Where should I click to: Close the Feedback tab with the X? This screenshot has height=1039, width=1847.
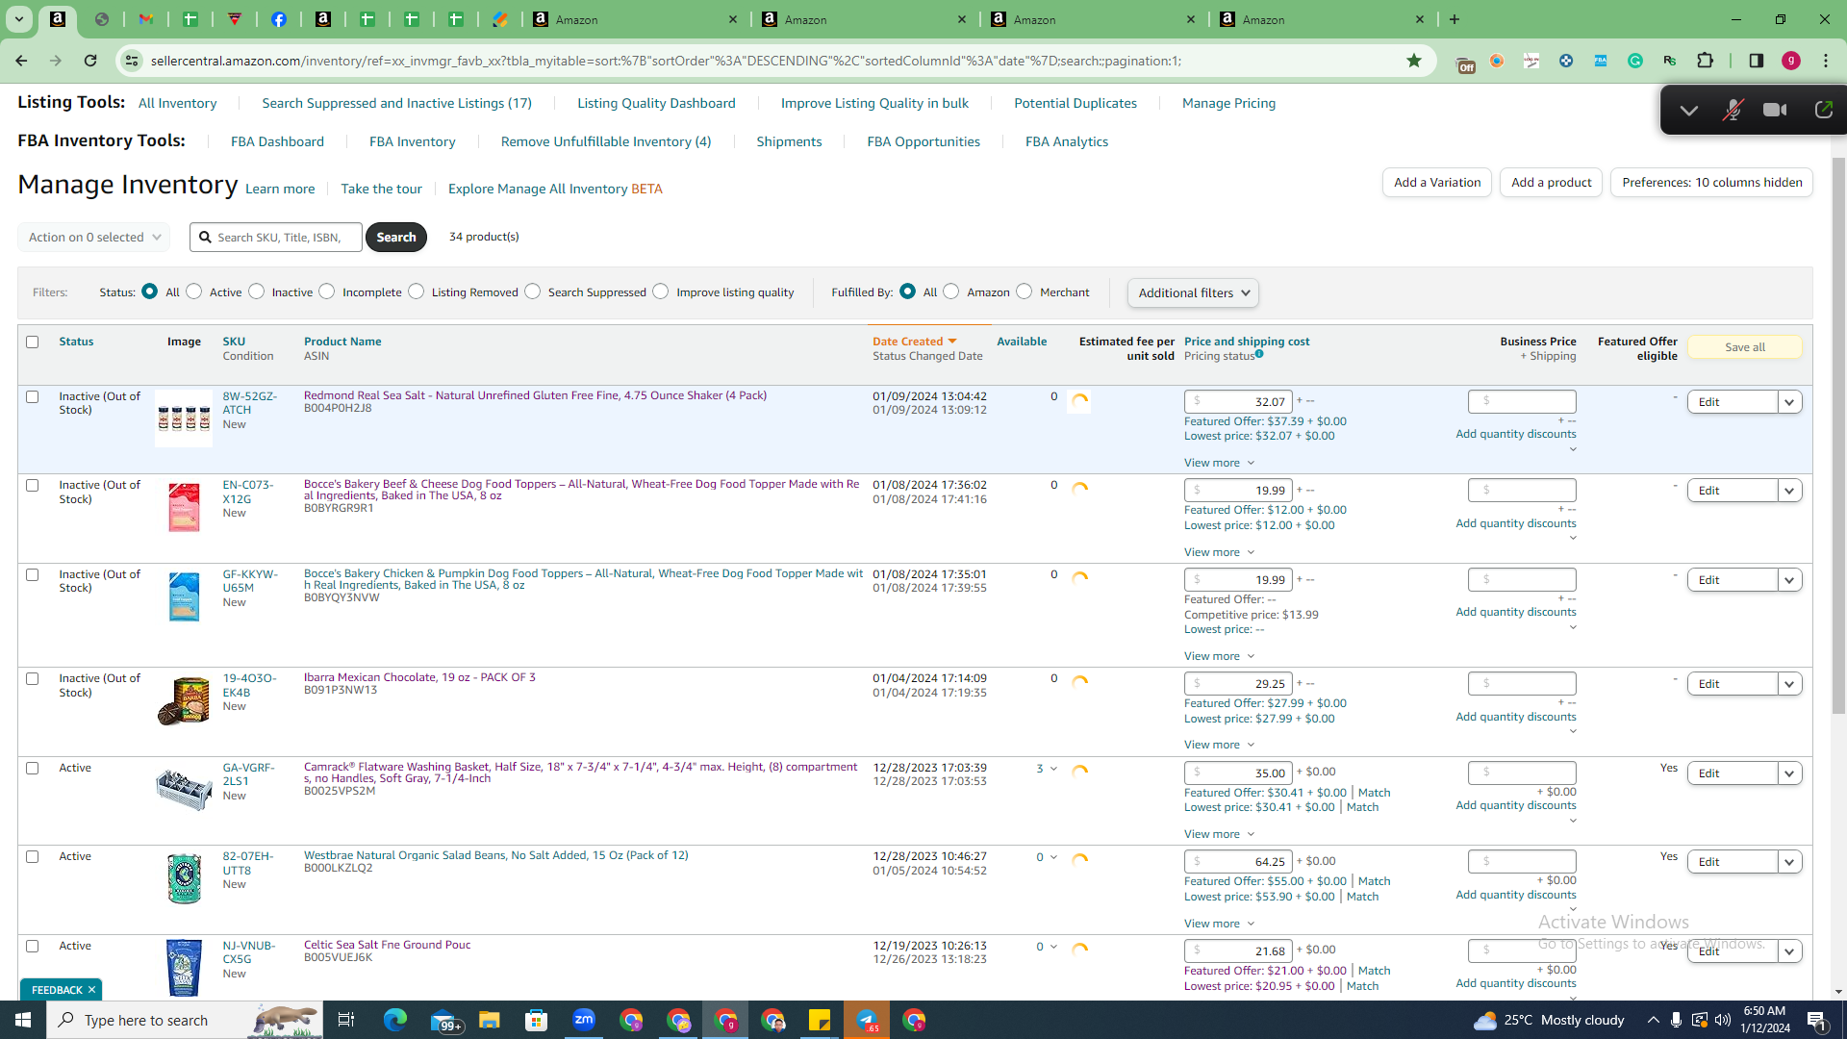tap(92, 990)
